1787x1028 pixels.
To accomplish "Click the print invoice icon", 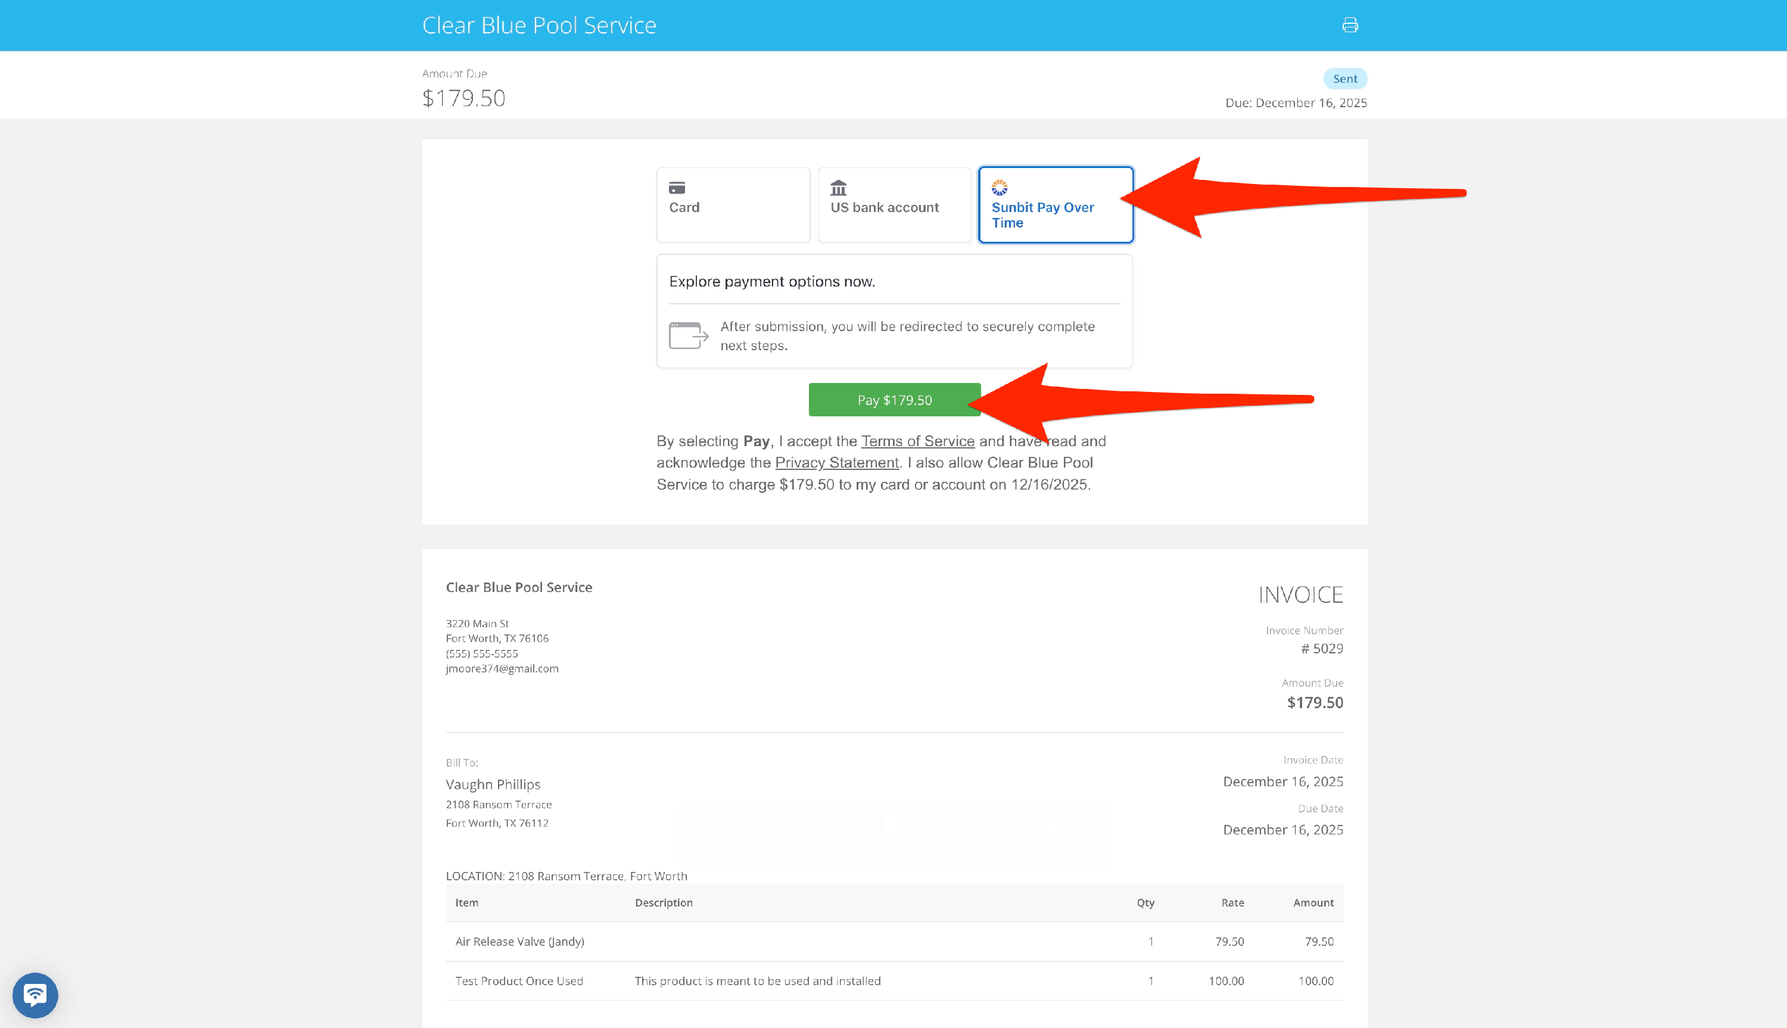I will pos(1349,26).
